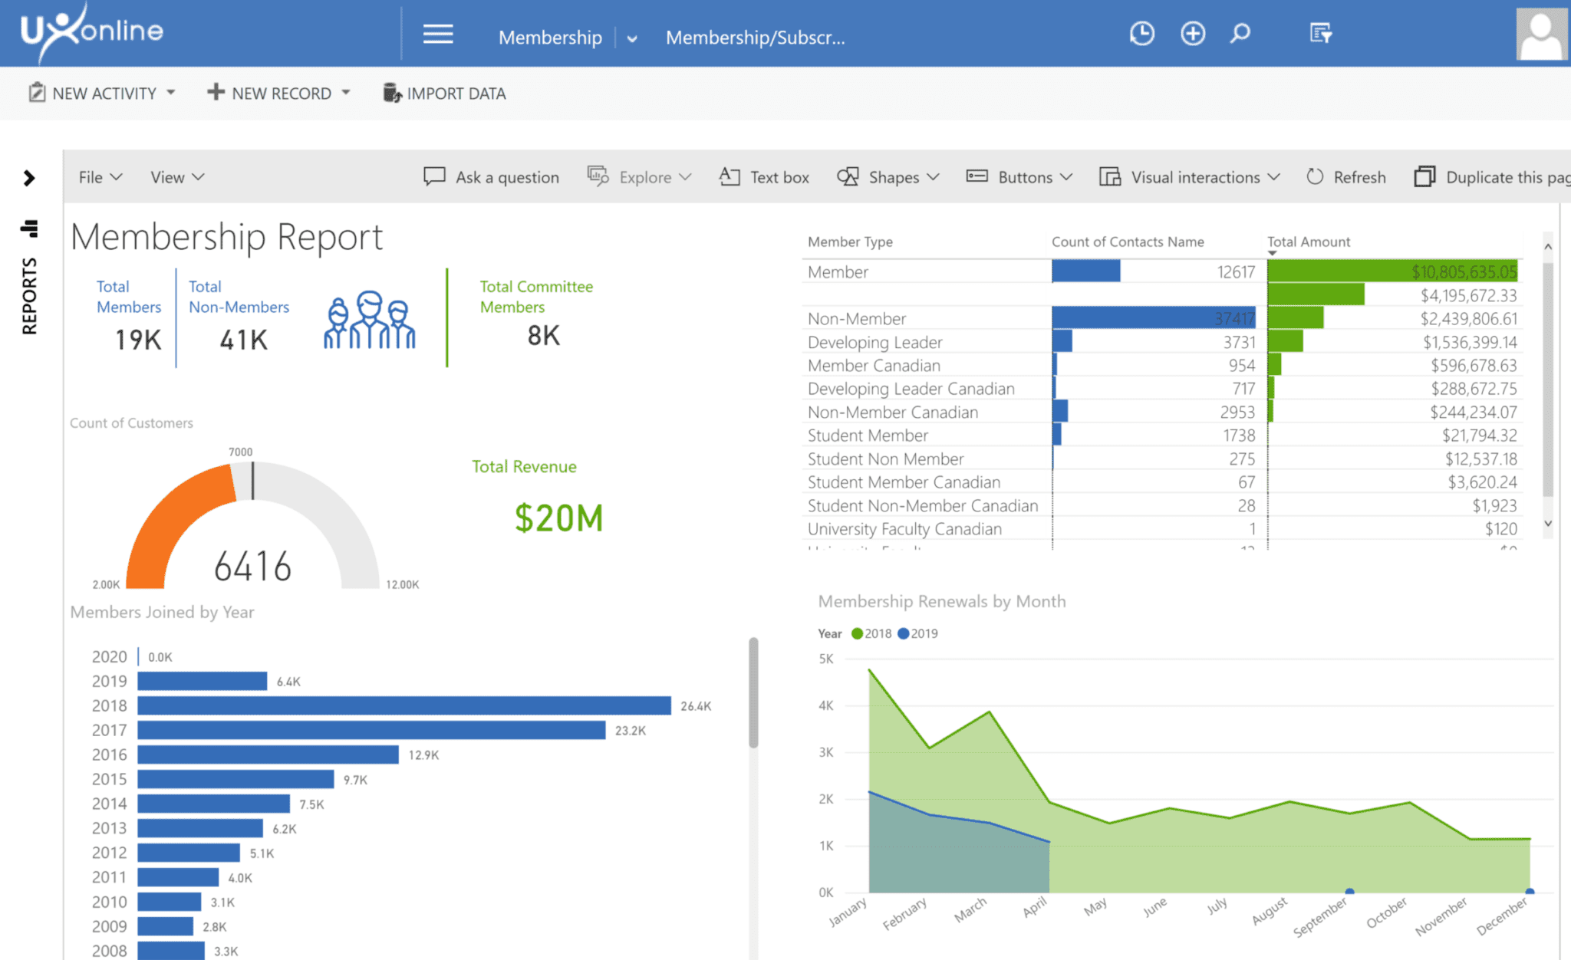Click the New Record plus icon

[x=216, y=92]
